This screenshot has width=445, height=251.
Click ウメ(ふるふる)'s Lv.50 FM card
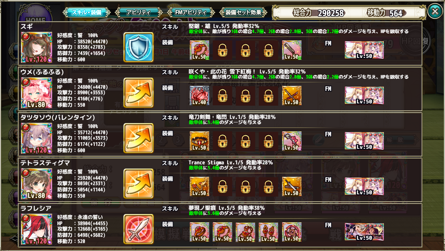(364, 95)
